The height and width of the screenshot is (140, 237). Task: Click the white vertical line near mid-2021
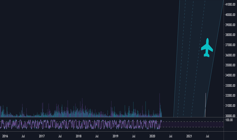pos(205,105)
